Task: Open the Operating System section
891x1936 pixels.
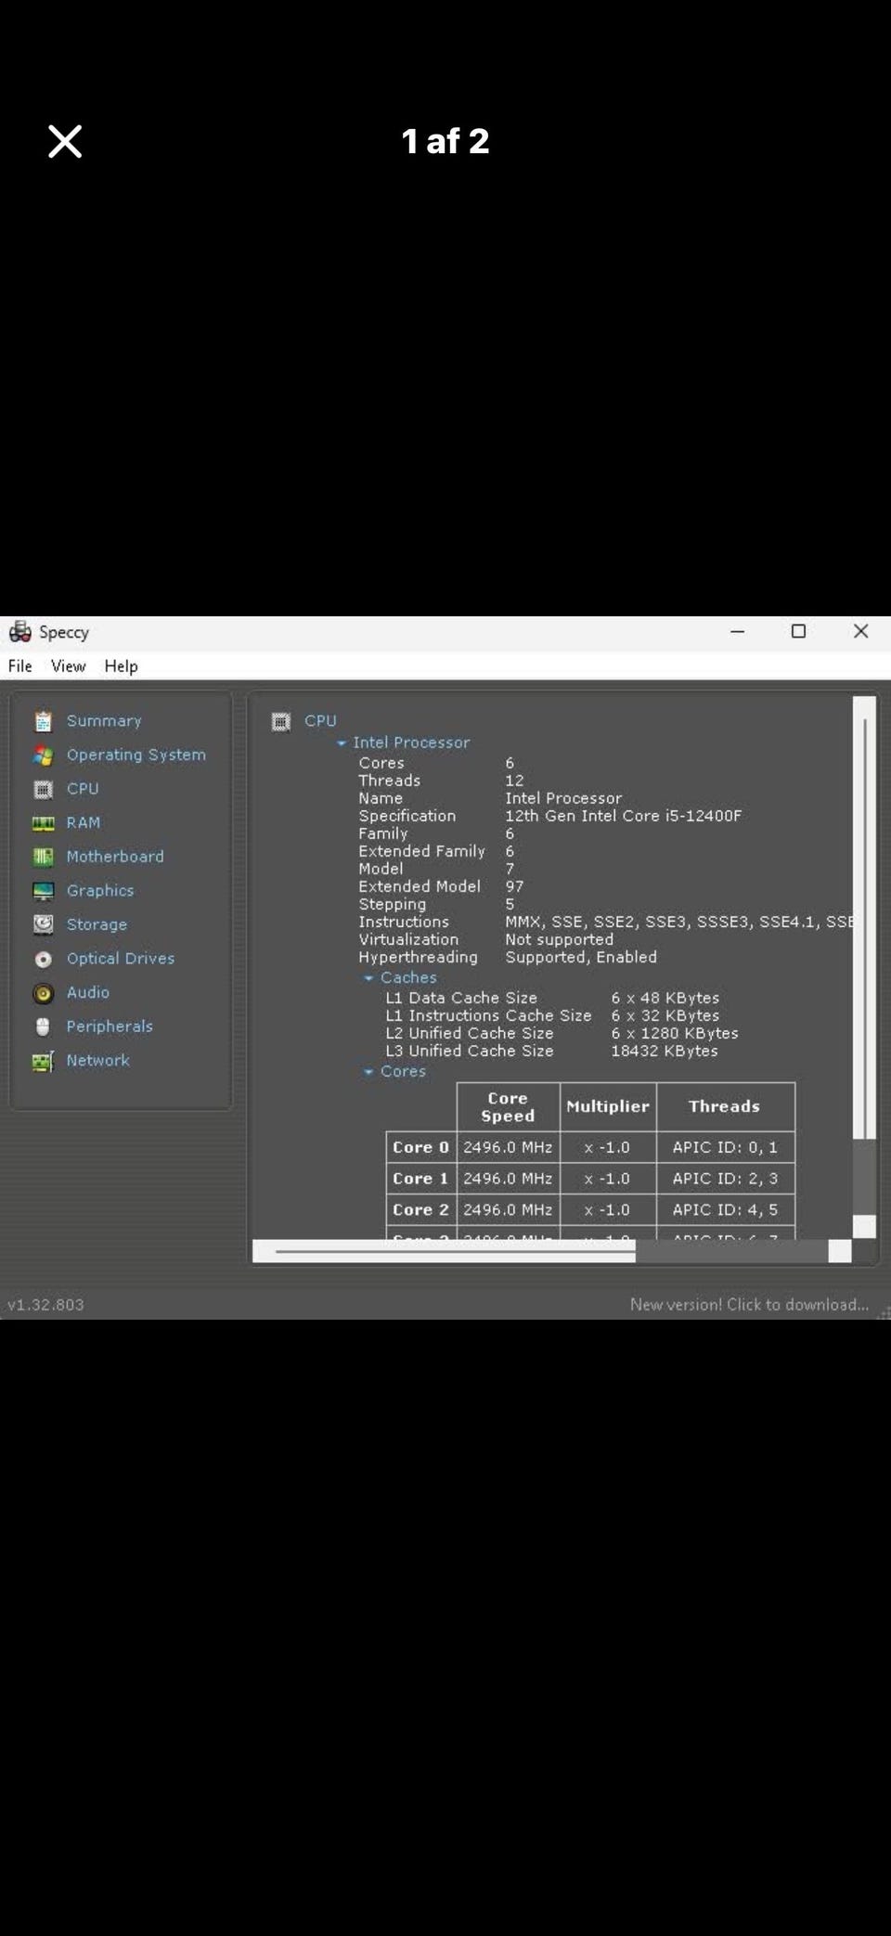Action: 136,755
